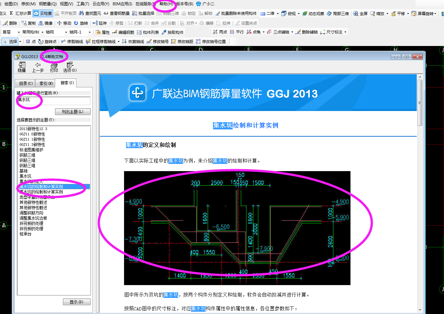Viewport: 444px width, 314px height.
Task: Select the 旋转点 rotate point tool
Action: [x=47, y=41]
